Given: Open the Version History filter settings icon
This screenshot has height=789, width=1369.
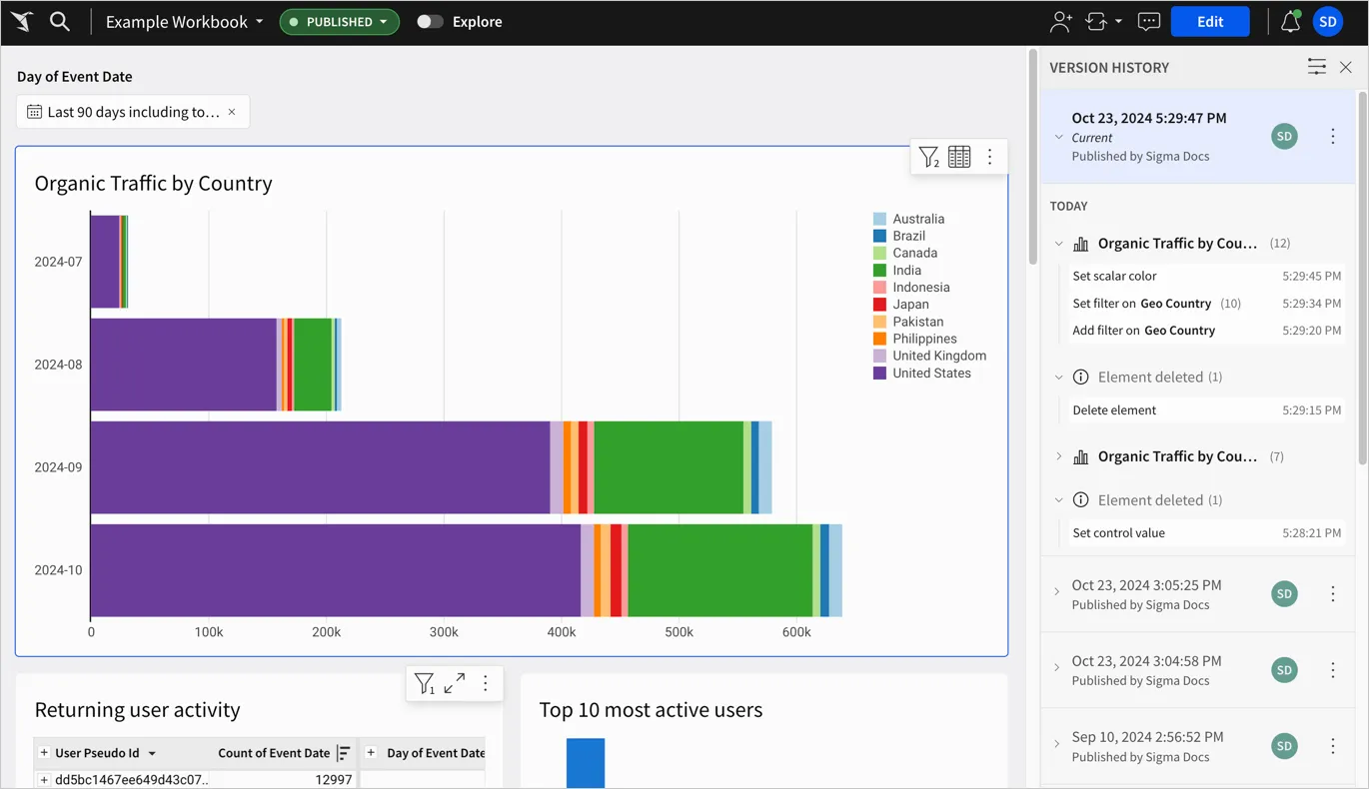Looking at the screenshot, I should click(1317, 67).
